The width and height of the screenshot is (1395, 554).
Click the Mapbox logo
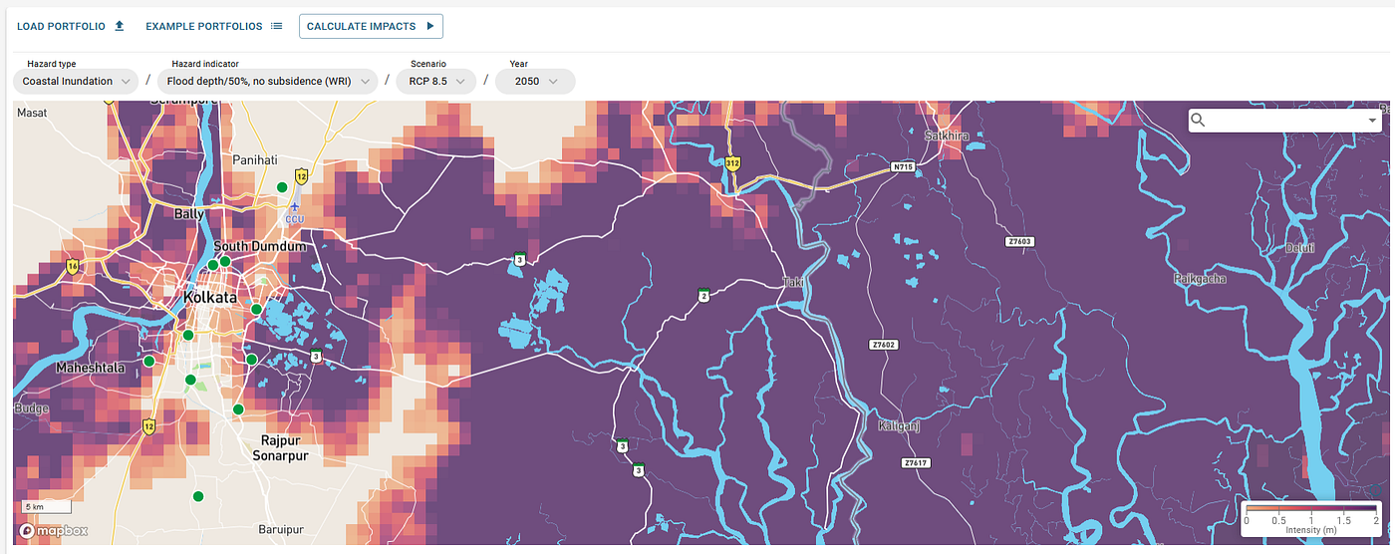53,531
